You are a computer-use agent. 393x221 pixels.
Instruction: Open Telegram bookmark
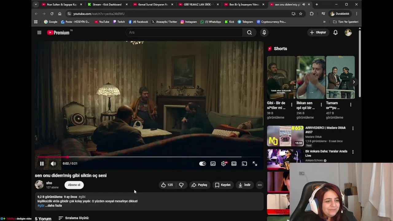(x=245, y=22)
